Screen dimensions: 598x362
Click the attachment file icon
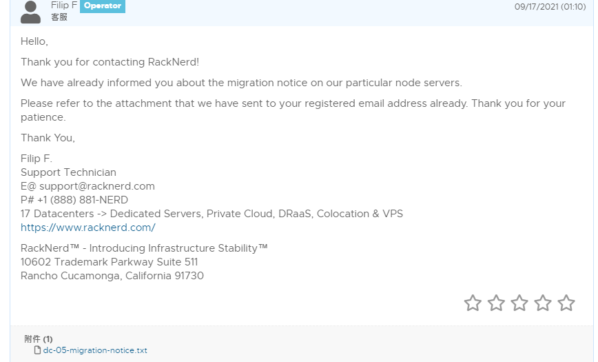click(38, 350)
